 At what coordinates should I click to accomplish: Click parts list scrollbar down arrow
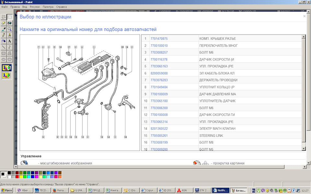(x=304, y=148)
